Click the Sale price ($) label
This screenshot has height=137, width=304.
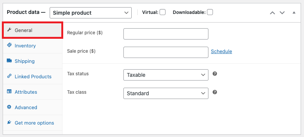(81, 51)
